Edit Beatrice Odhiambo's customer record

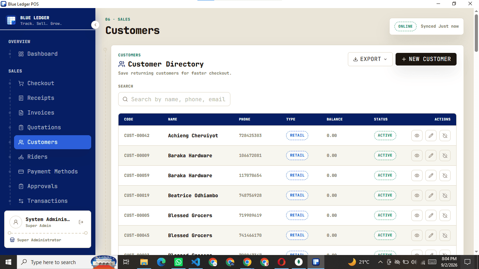tap(431, 195)
